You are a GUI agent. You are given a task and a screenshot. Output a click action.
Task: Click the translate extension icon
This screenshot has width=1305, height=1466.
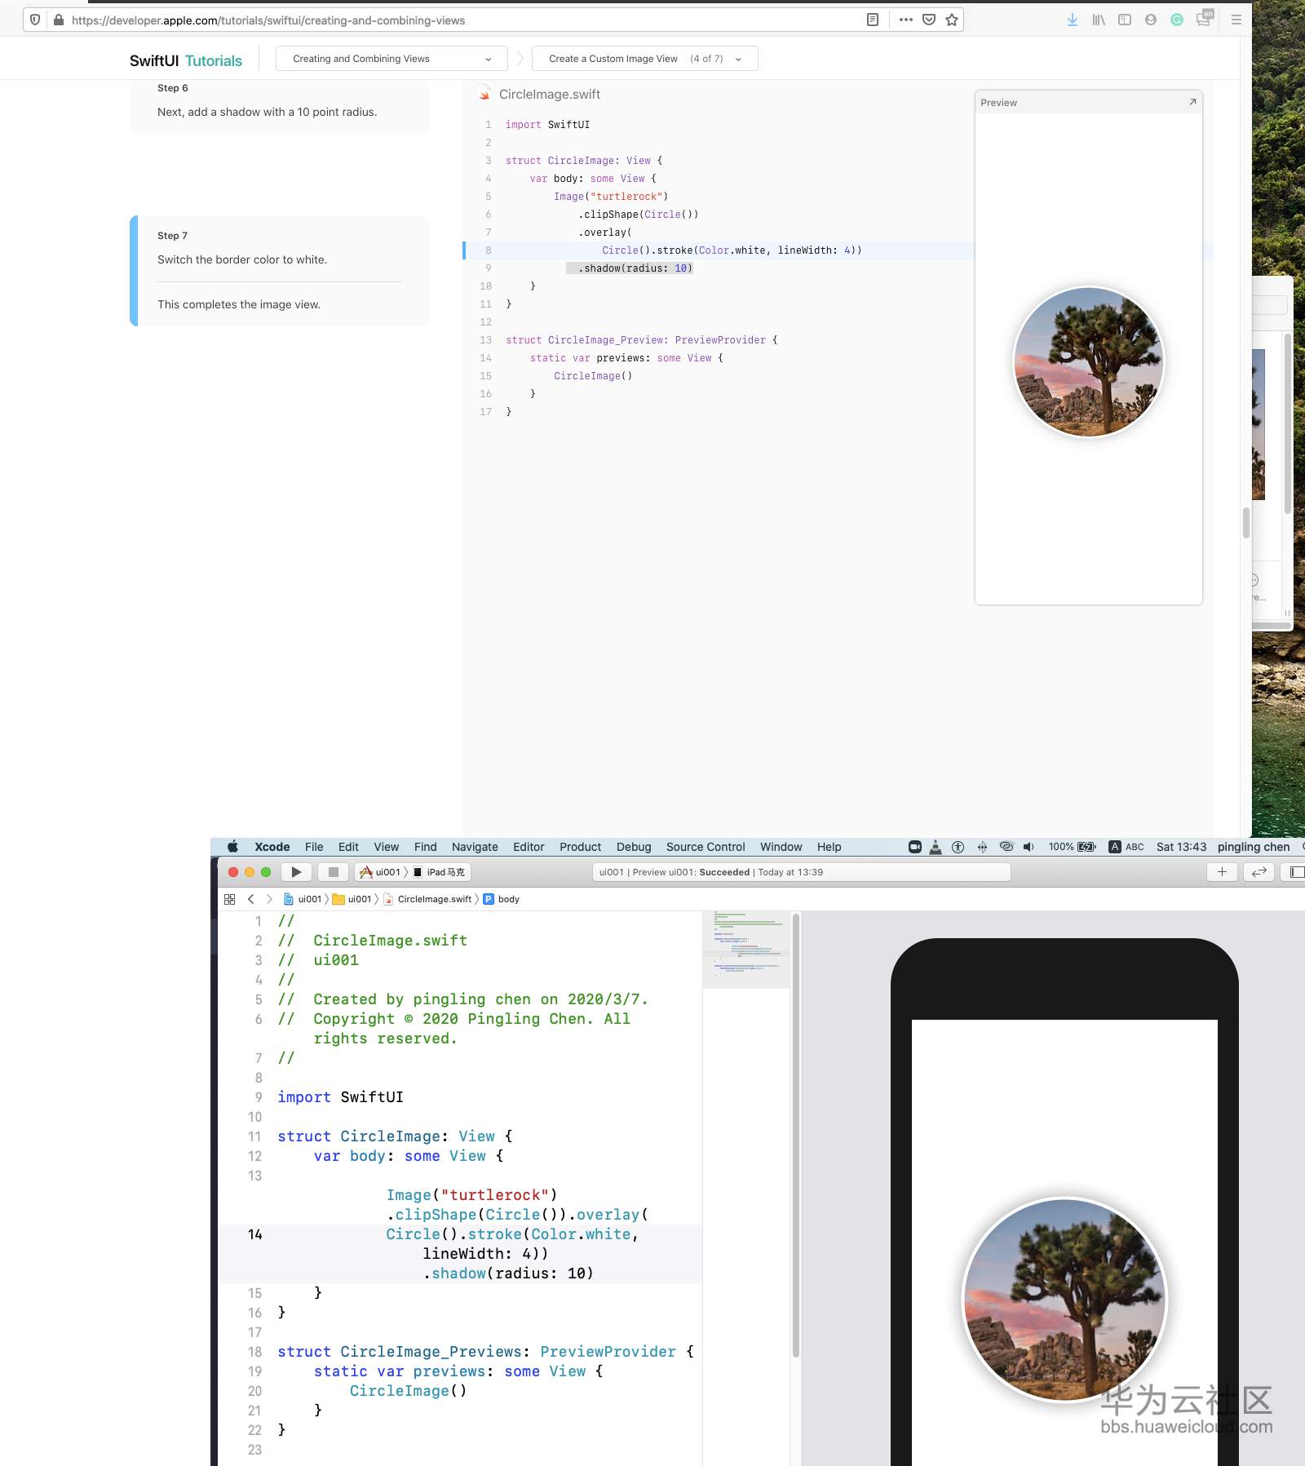(1204, 18)
